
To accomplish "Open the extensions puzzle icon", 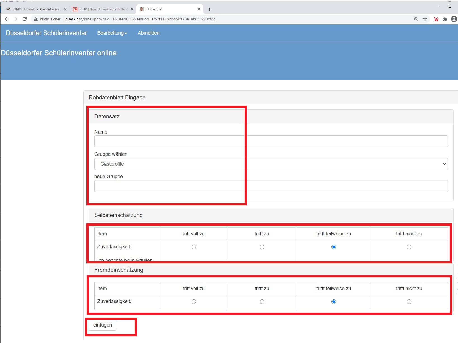I will coord(445,19).
